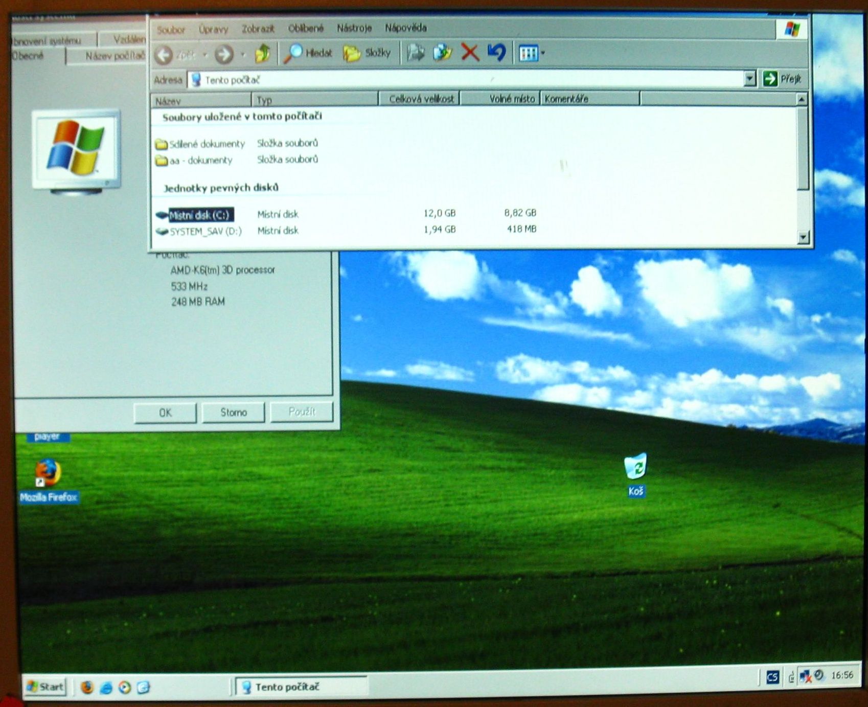Click the CS language indicator in tray
868x707 pixels.
[772, 677]
